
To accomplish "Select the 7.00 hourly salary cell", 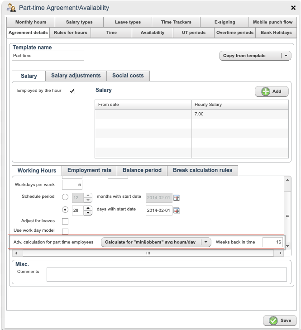I will tap(240, 114).
